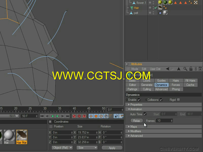
Task: Click the Attributes panel grip checkbox
Action: (127, 64)
